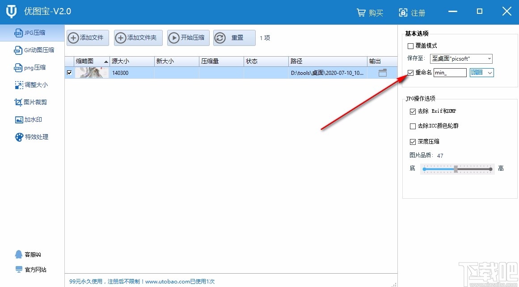Expand the 前缀 rename mode dropdown
This screenshot has height=287, width=519.
pos(489,72)
